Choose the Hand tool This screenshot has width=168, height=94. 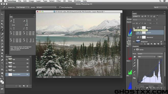coord(2,73)
